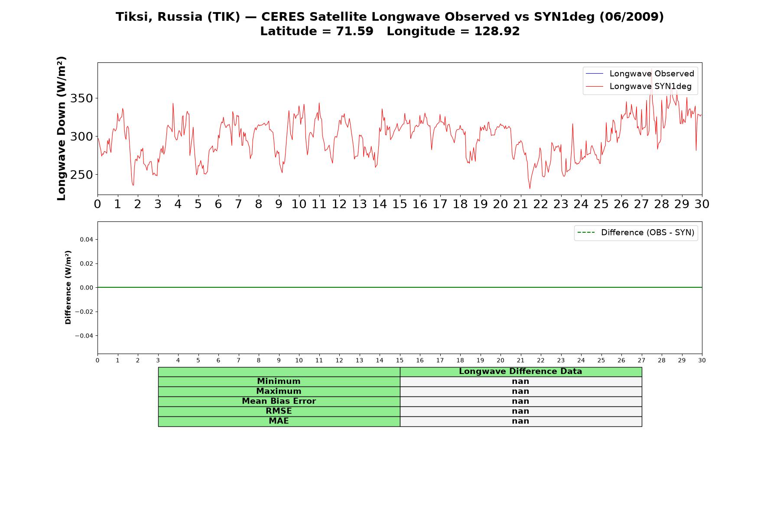
Task: Click day 15 tick on upper chart
Action: click(x=400, y=204)
